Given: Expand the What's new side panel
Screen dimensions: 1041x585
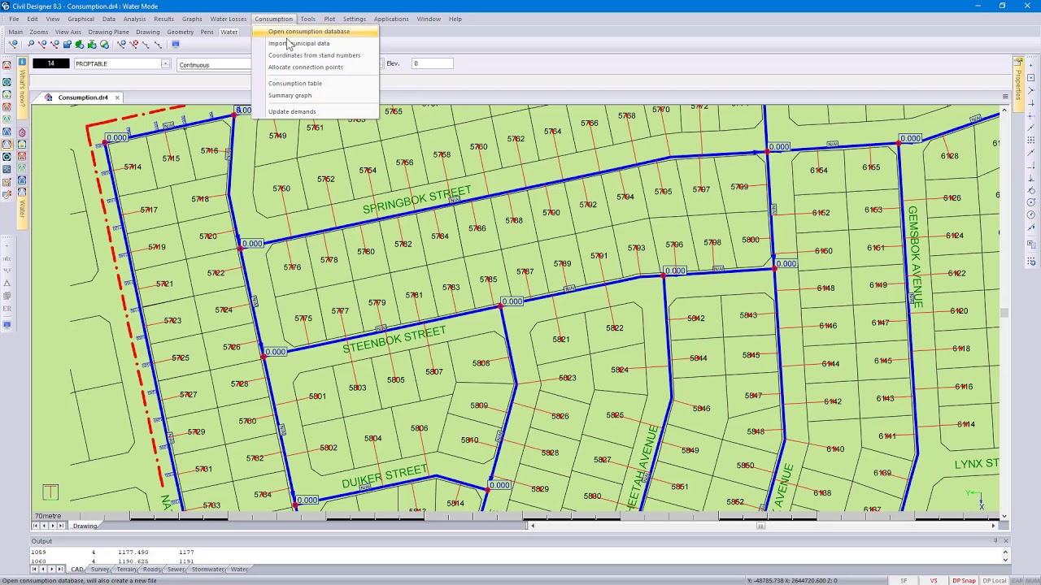Looking at the screenshot, I should tap(23, 88).
